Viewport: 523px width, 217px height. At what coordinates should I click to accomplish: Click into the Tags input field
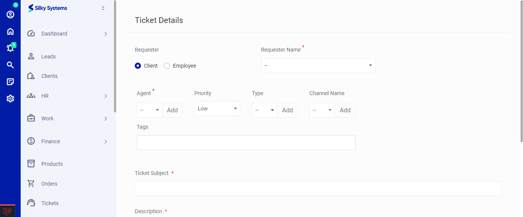(246, 143)
